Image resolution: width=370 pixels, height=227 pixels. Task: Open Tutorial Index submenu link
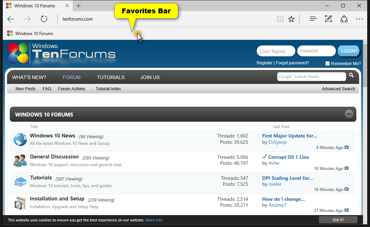[x=108, y=89]
